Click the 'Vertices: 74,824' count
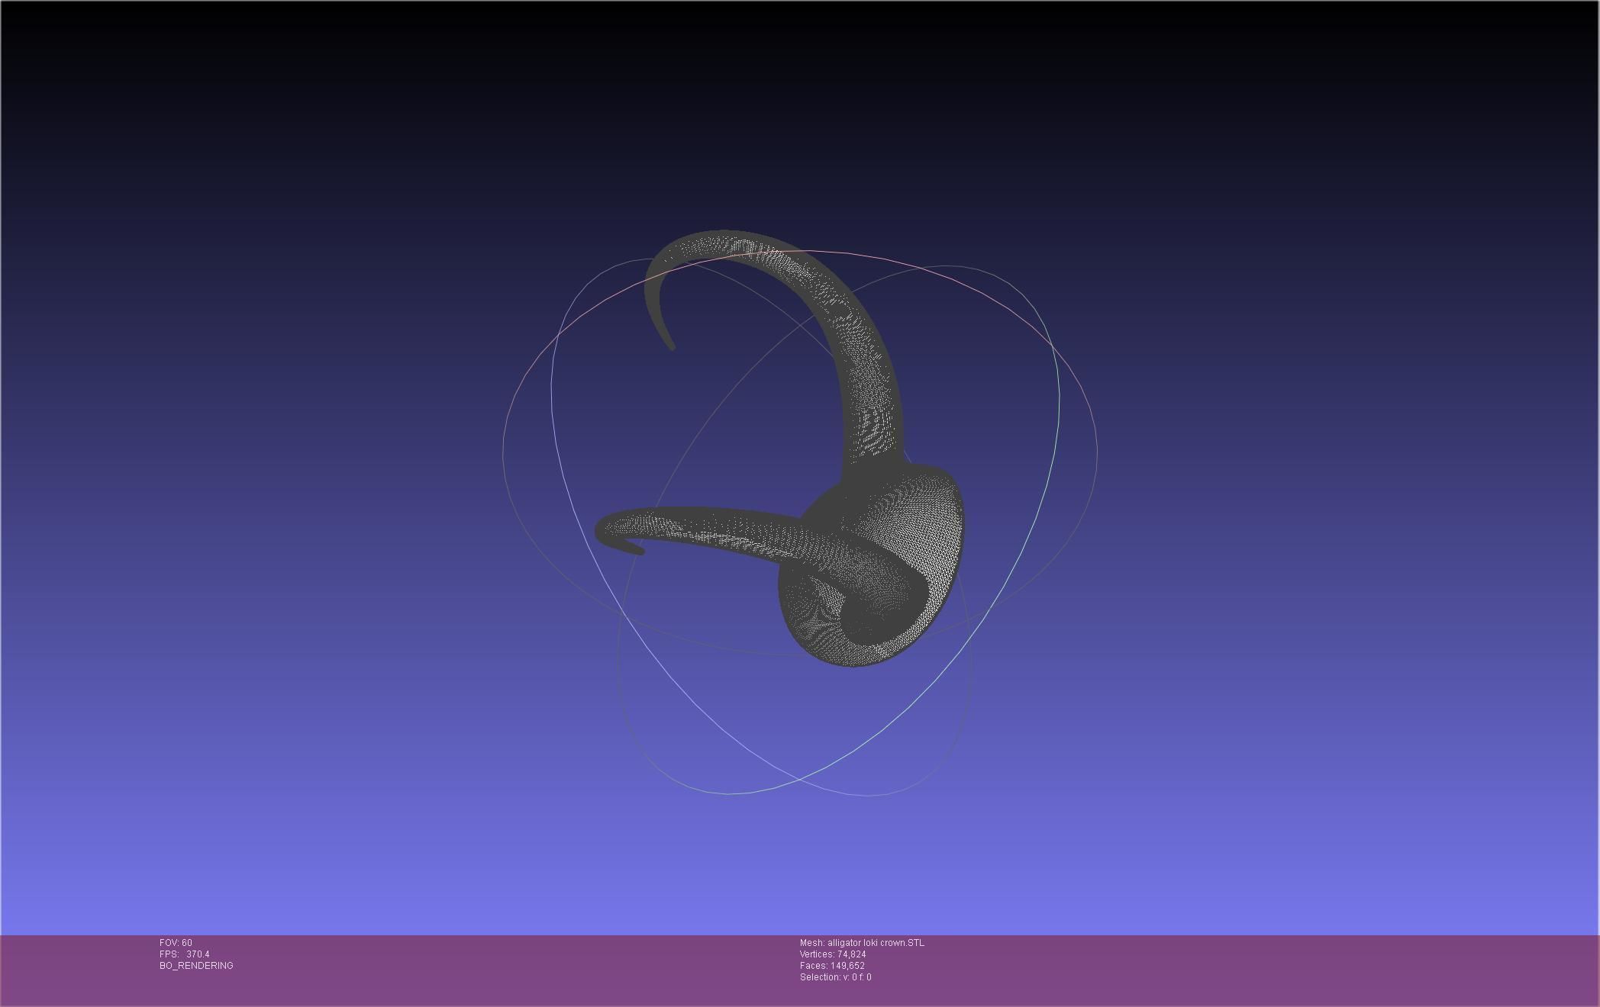The height and width of the screenshot is (1007, 1600). [x=833, y=954]
